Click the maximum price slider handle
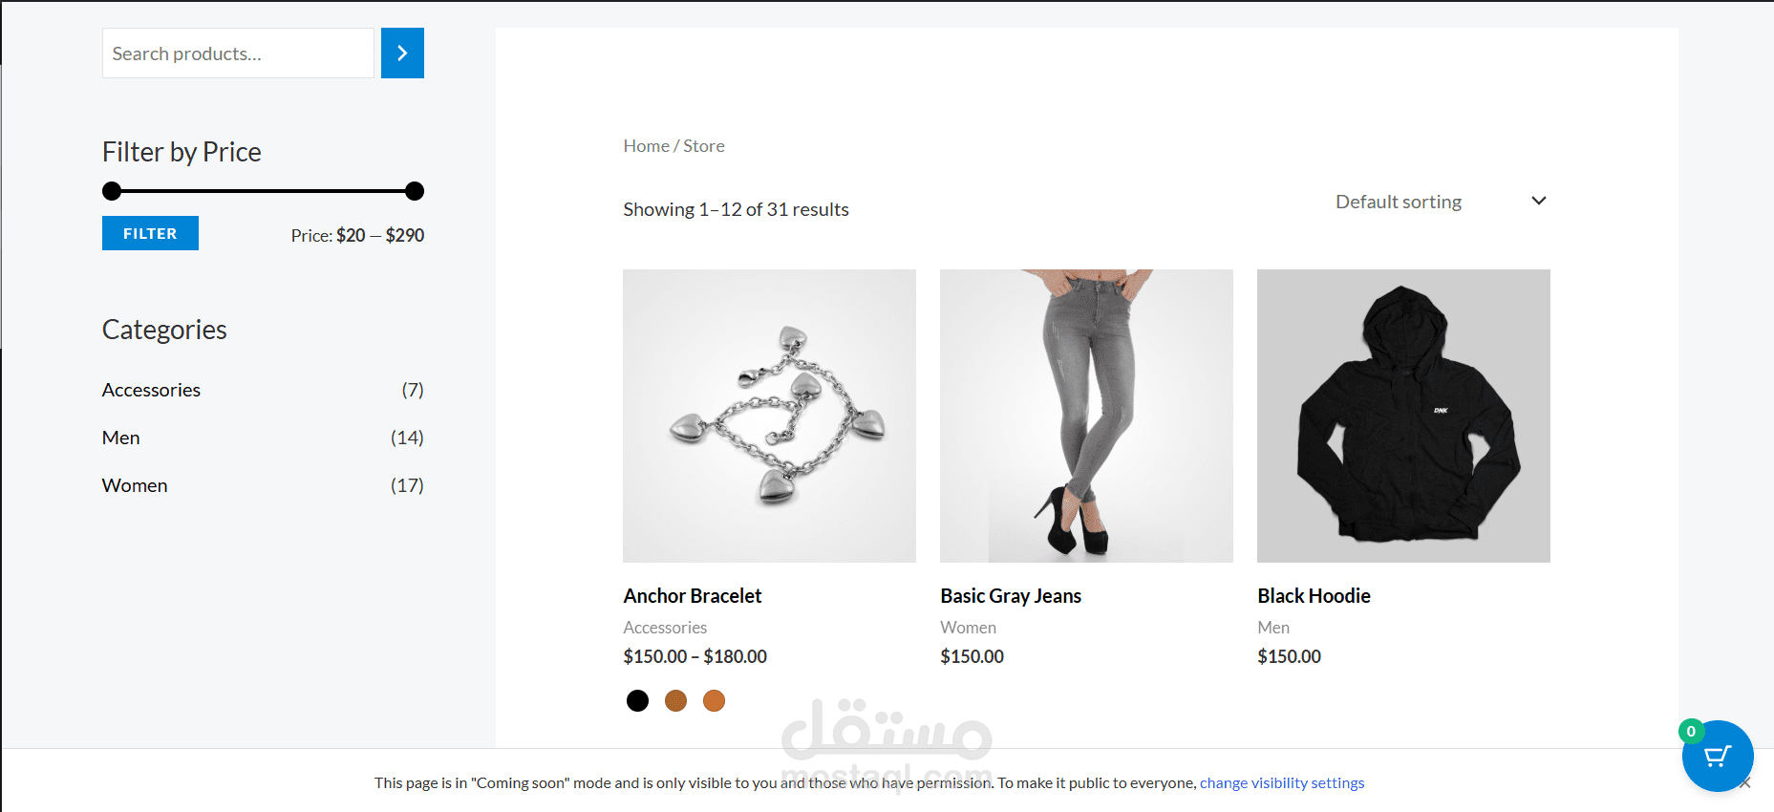 tap(415, 191)
